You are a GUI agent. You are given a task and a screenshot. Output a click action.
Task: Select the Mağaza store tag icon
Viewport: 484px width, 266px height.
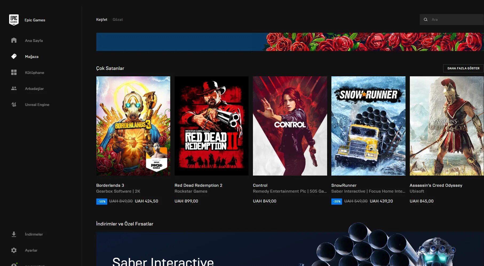[x=14, y=56]
